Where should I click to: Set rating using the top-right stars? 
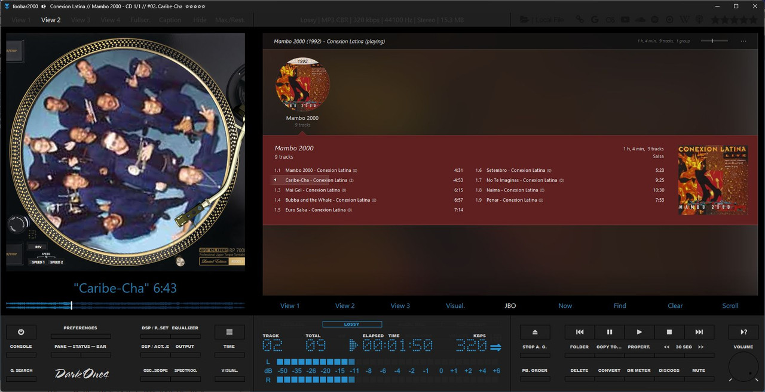pos(733,20)
